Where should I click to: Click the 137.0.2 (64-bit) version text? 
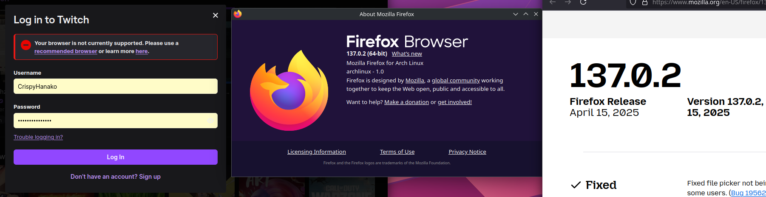pos(367,53)
